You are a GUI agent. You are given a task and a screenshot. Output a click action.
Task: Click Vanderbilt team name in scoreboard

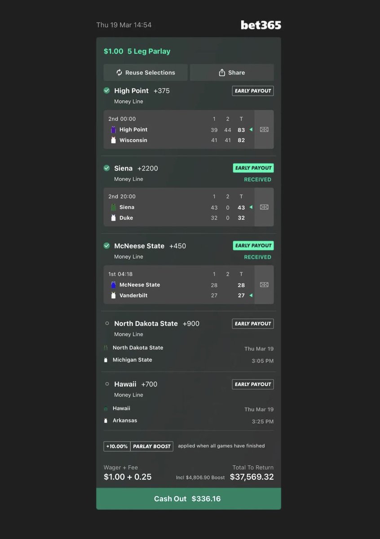click(x=133, y=296)
